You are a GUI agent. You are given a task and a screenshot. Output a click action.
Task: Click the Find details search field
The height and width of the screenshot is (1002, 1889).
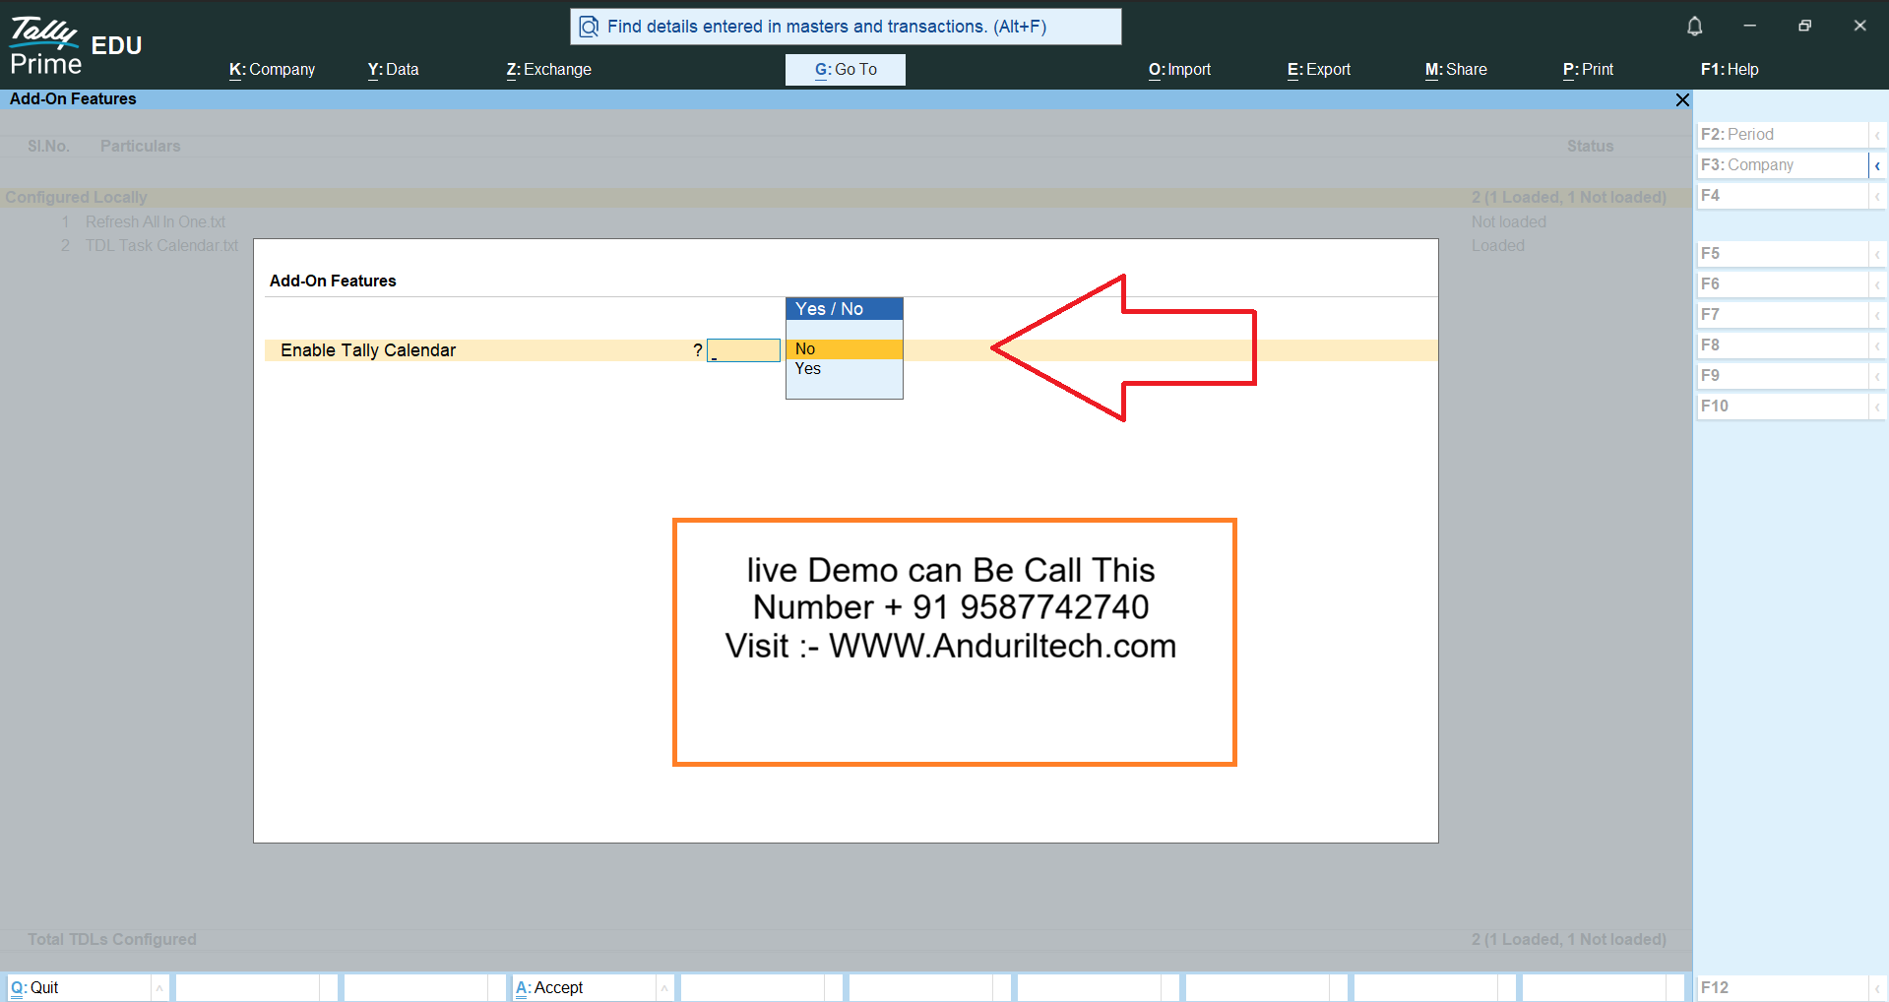pos(846,27)
